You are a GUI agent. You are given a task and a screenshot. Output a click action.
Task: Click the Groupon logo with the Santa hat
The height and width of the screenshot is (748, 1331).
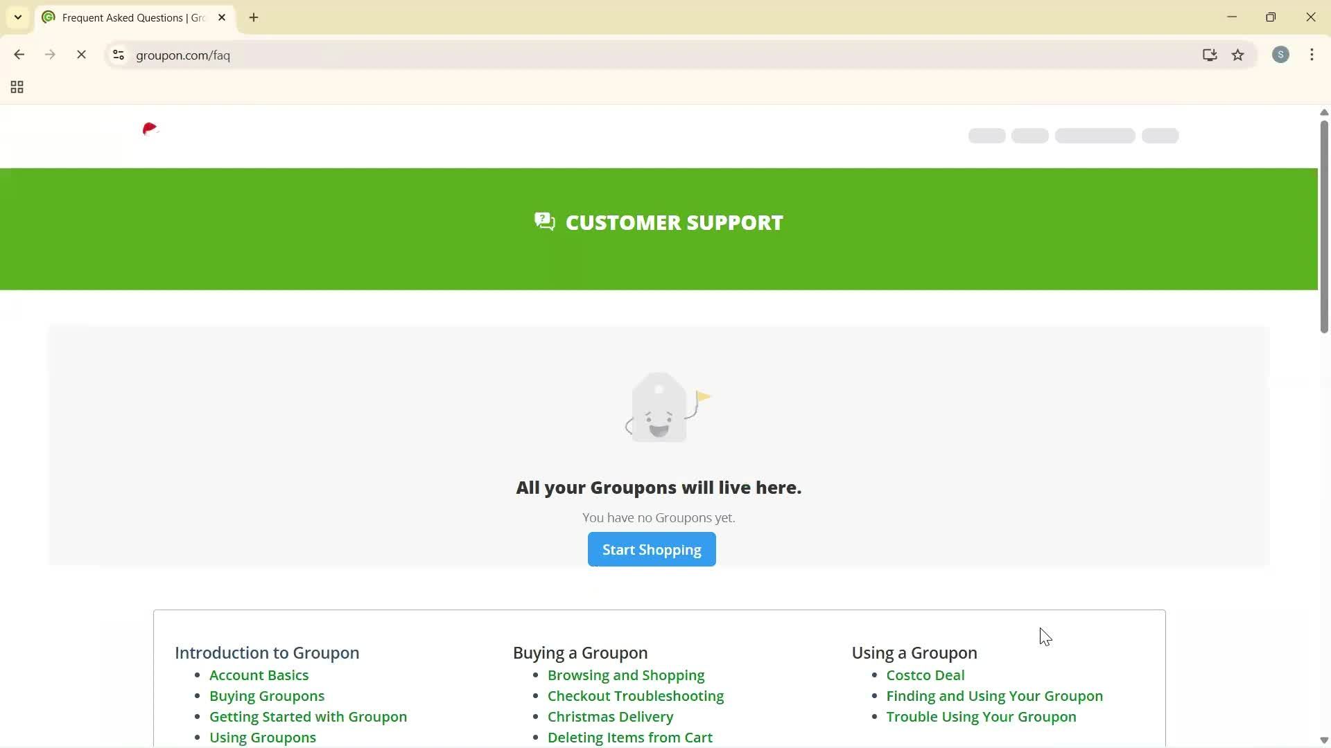click(150, 130)
